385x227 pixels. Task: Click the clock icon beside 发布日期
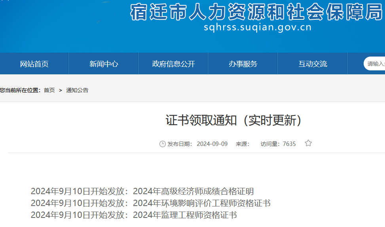(162, 144)
